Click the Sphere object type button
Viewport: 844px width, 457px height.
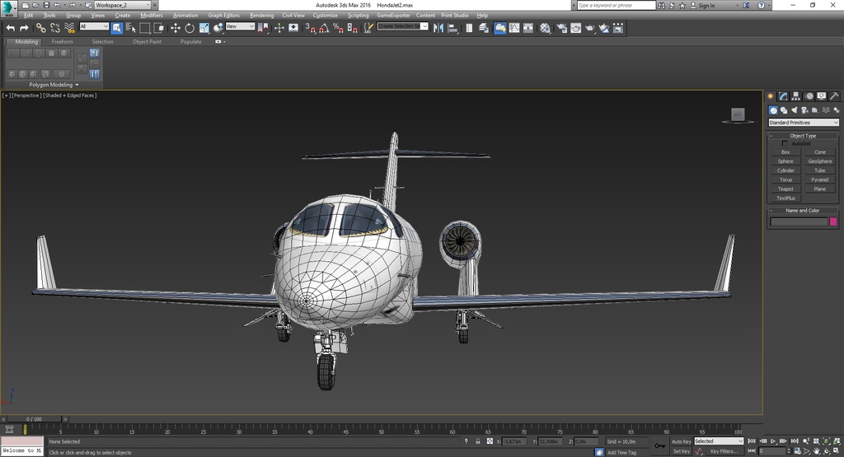tap(785, 161)
